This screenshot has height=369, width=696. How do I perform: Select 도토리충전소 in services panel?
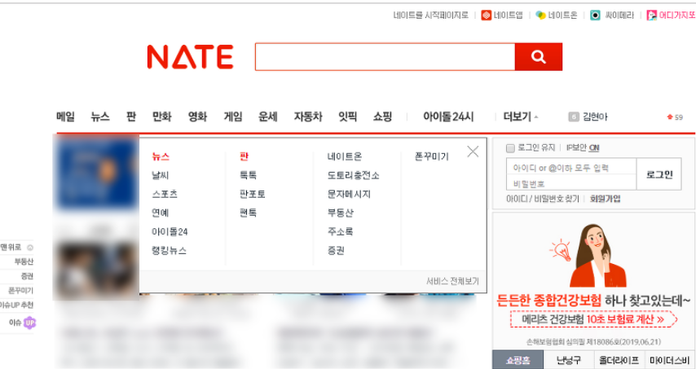click(x=354, y=175)
